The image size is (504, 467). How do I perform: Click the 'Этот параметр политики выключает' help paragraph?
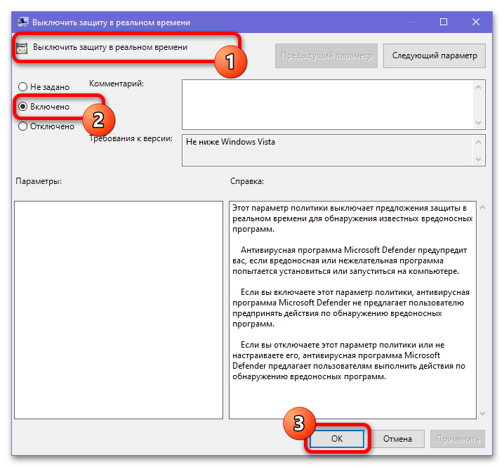click(x=352, y=218)
